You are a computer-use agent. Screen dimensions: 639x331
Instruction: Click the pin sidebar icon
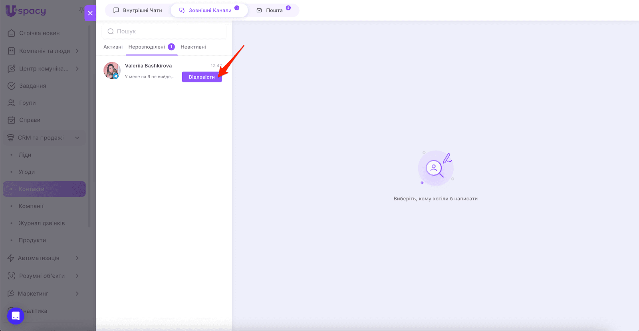tap(81, 9)
